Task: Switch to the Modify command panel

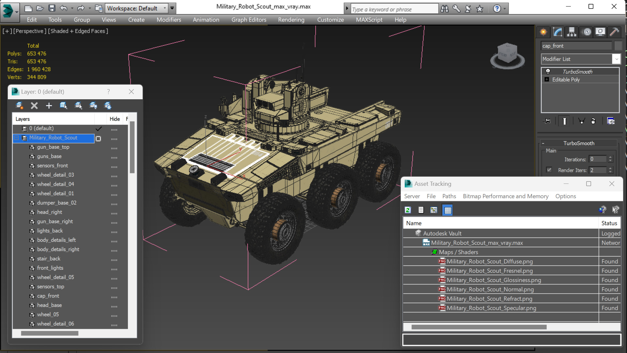Action: click(x=557, y=32)
